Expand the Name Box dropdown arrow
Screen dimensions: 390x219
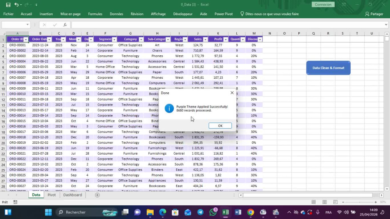click(x=27, y=25)
